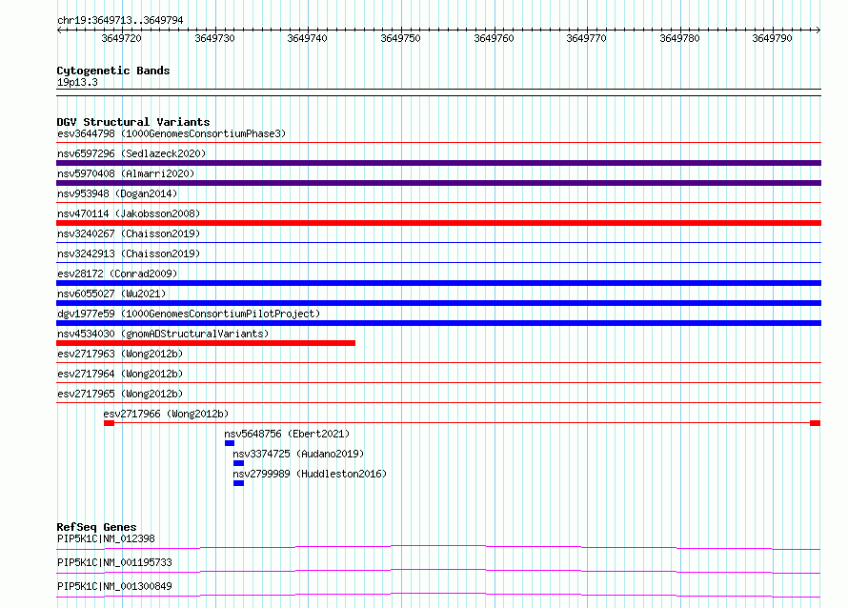848x608 pixels.
Task: Open the RefSeq Genes track title
Action: point(96,527)
